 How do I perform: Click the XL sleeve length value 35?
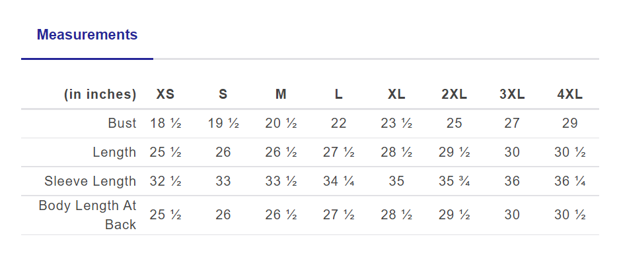tap(396, 181)
